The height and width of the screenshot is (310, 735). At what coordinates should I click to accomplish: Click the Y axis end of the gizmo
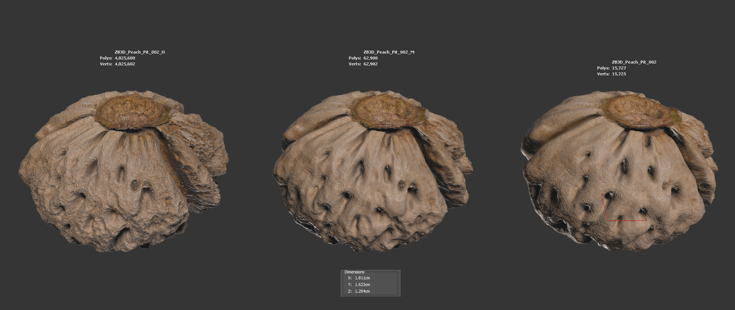tap(602, 195)
